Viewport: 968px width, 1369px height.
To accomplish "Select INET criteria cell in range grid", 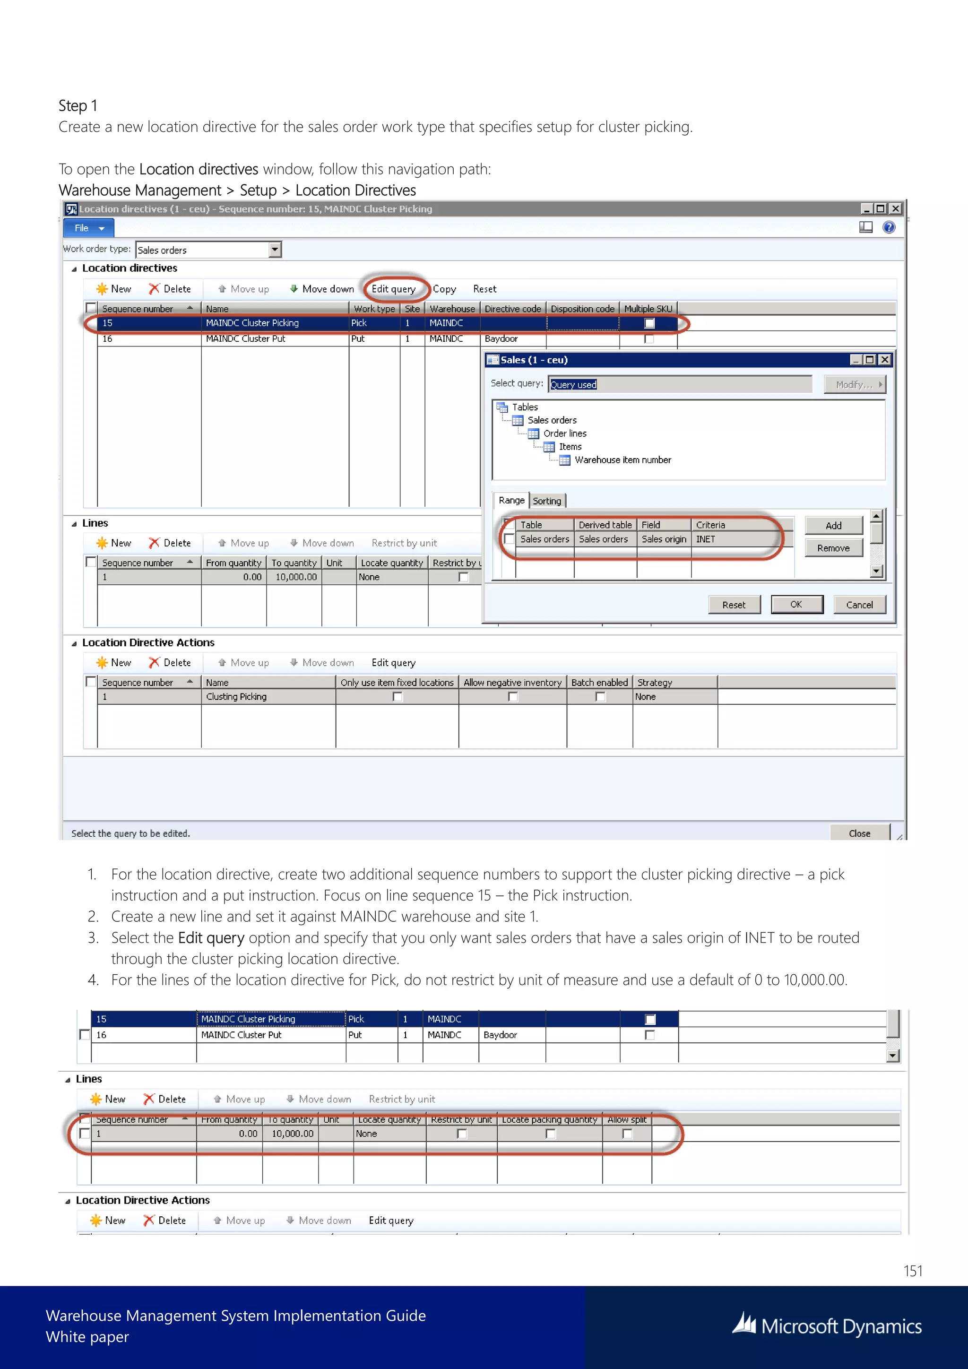I will click(x=742, y=539).
